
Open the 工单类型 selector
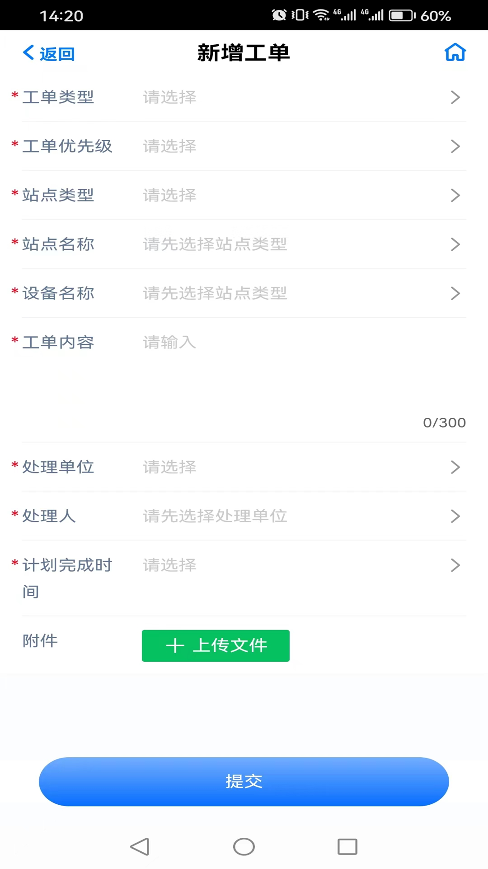[x=298, y=97]
